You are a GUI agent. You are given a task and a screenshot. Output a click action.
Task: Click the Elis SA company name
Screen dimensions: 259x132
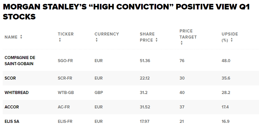tap(12, 121)
